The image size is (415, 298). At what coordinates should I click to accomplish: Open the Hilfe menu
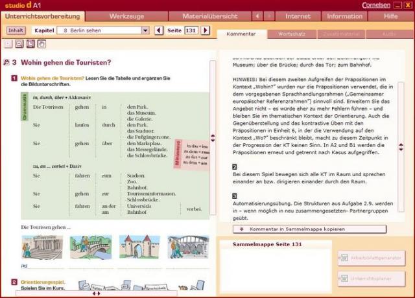coord(390,16)
